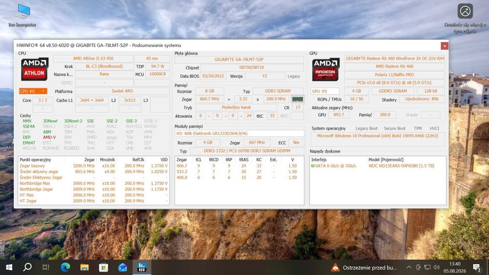Click the 'Socket AM3' platform field

pyautogui.click(x=122, y=91)
